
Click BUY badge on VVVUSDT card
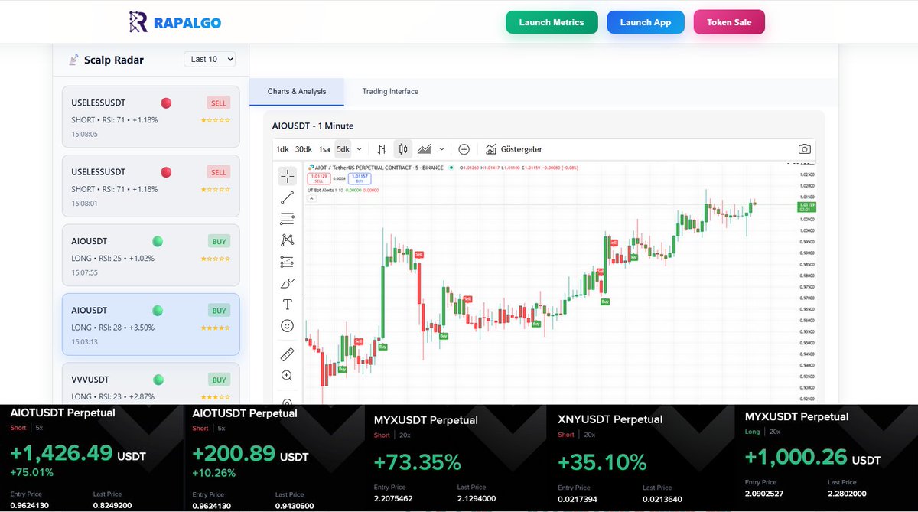[x=219, y=380]
